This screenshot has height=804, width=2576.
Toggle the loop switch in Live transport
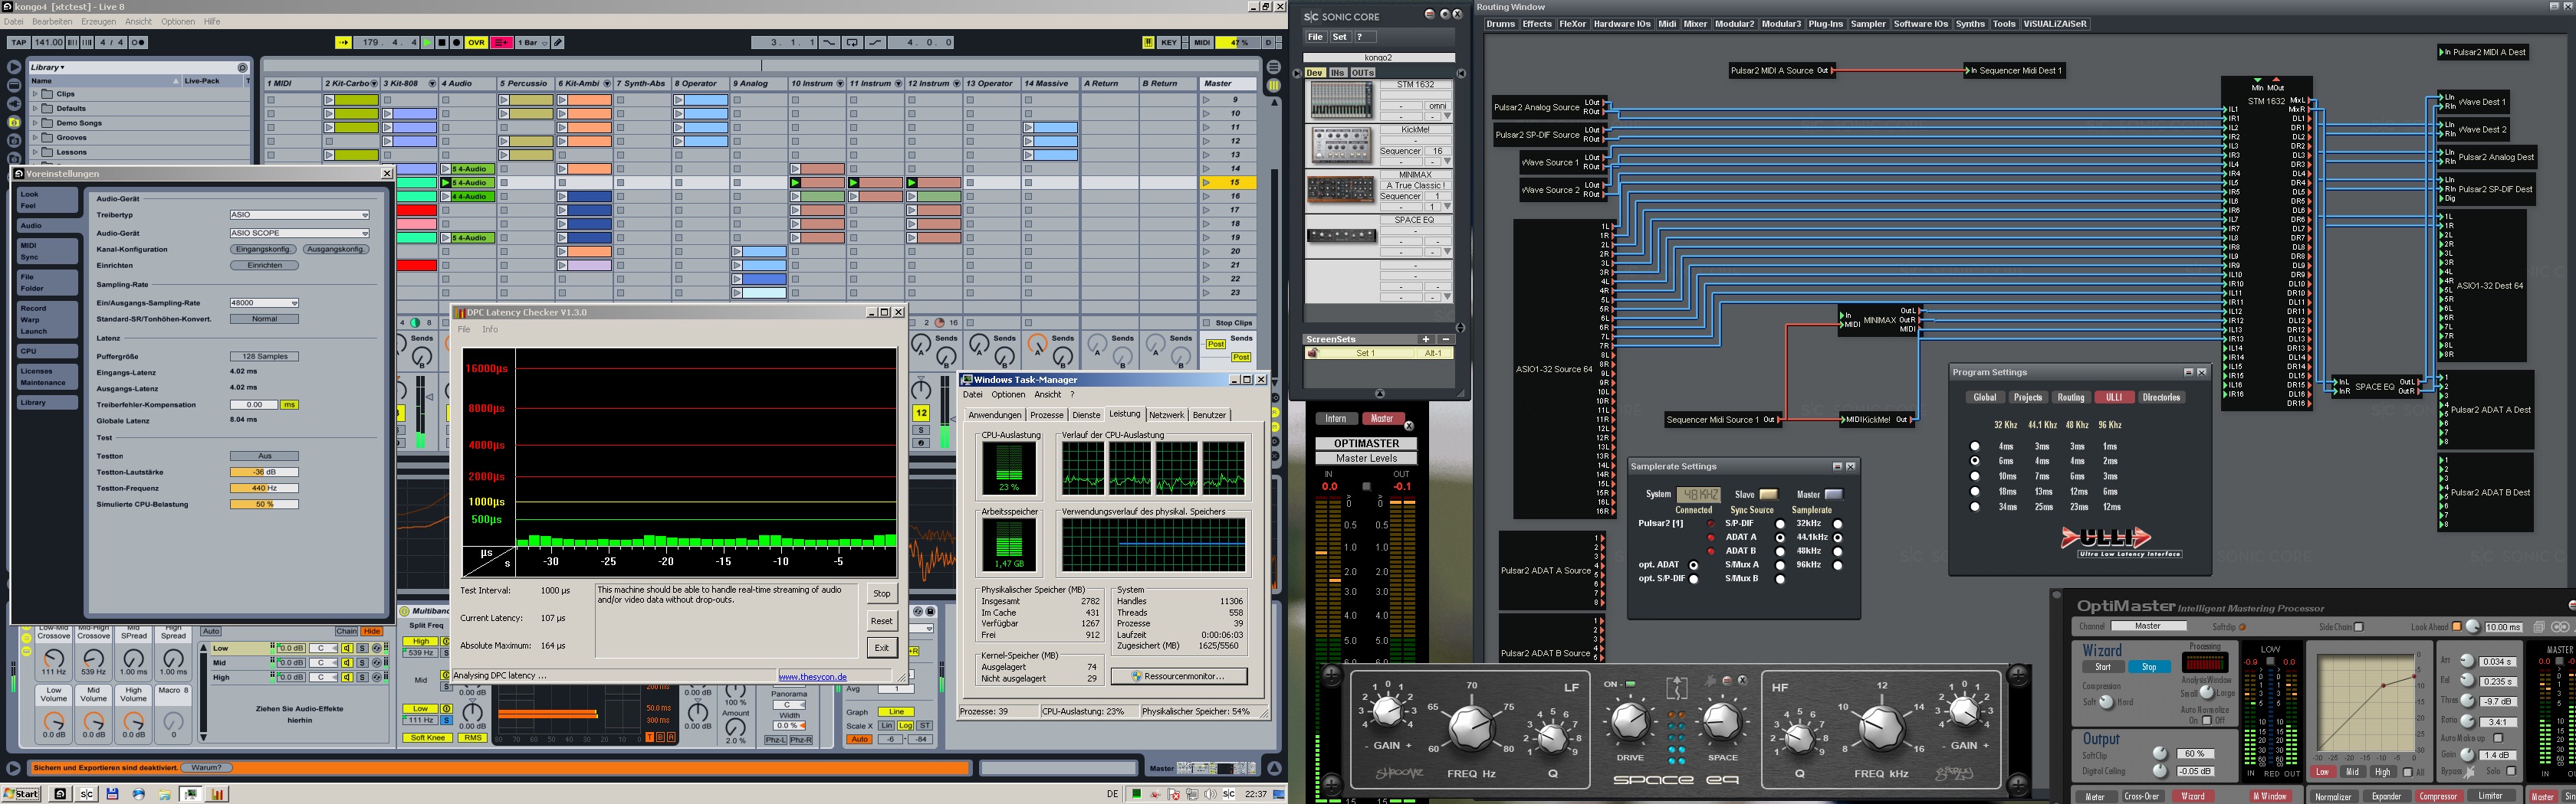coord(852,43)
